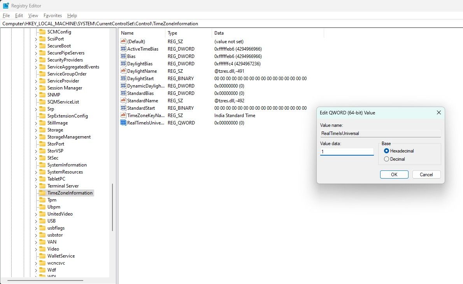Open the Favorites menu
Image resolution: width=463 pixels, height=284 pixels.
(x=53, y=16)
